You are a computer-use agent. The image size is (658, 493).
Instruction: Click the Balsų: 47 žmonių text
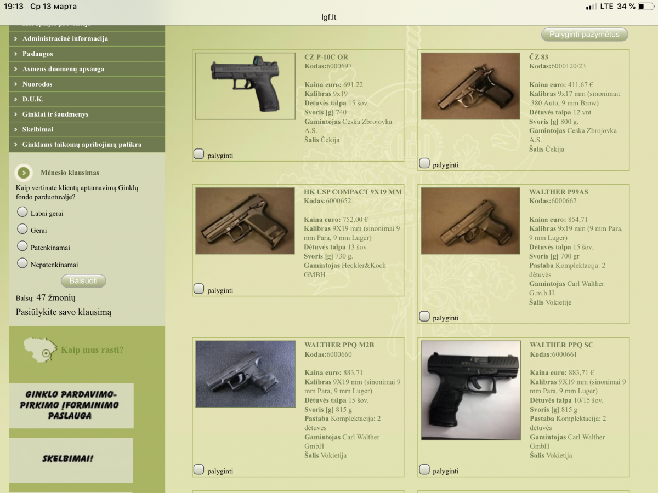pyautogui.click(x=46, y=298)
